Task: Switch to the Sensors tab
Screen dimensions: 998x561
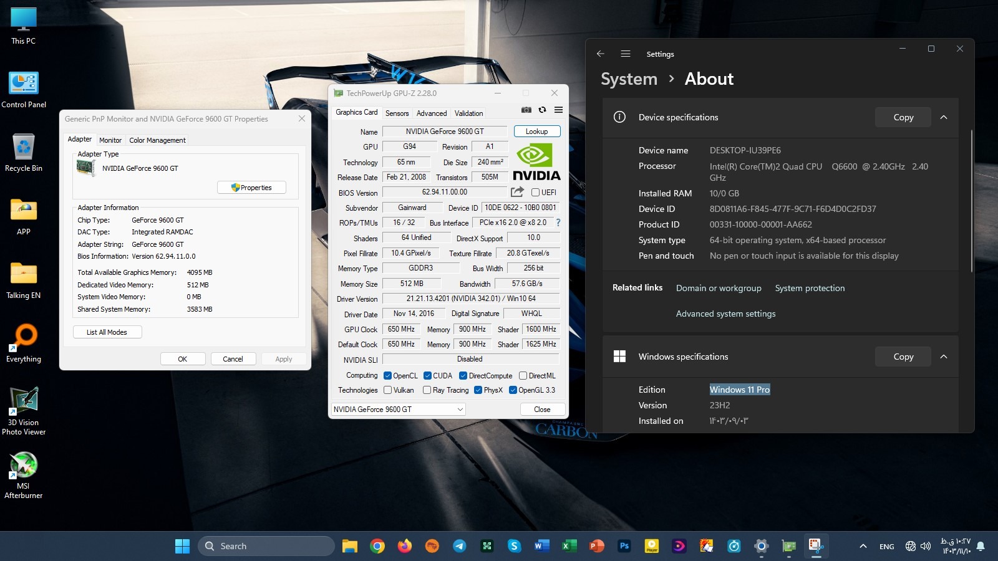Action: coord(397,113)
